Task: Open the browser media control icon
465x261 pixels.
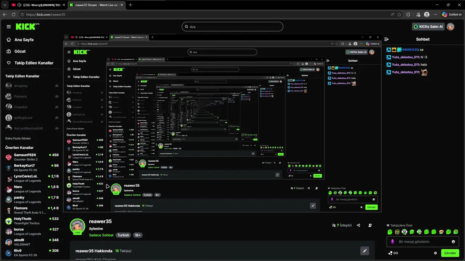Action: (418, 14)
